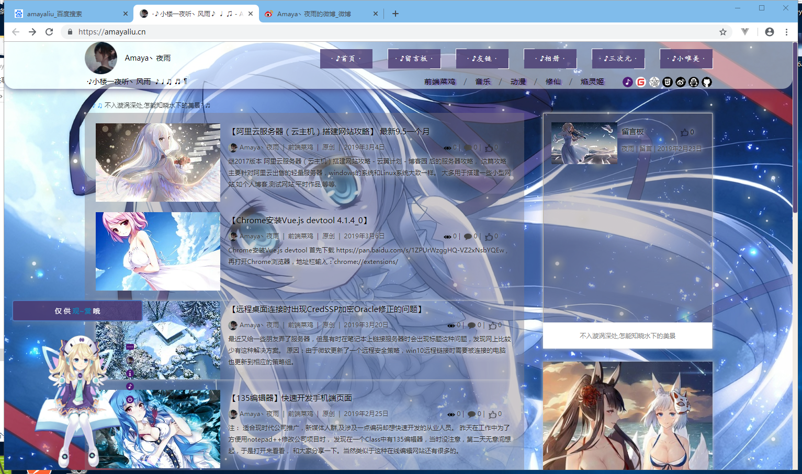Screen dimensions: 802x474
Task: Click the star badge icon in header
Action: point(654,82)
